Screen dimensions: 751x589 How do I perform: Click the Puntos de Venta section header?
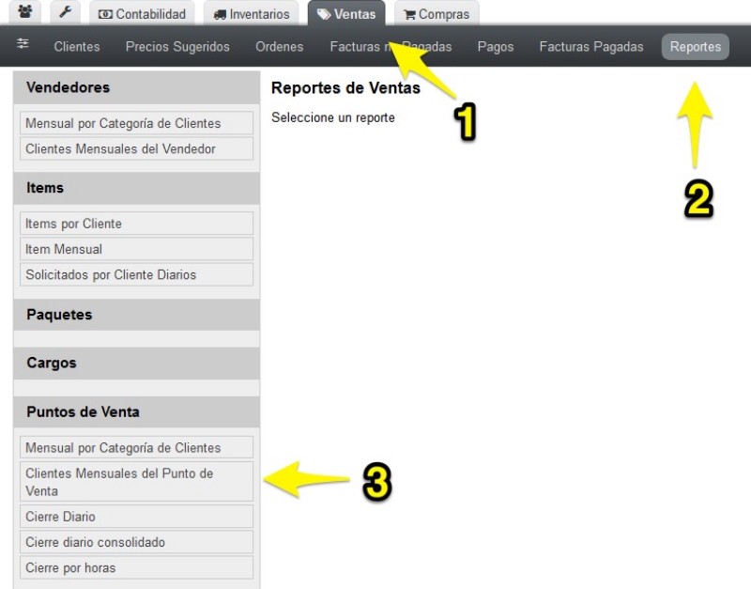point(136,411)
